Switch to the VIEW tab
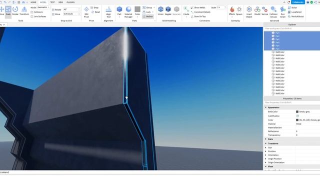 [x=60, y=2]
